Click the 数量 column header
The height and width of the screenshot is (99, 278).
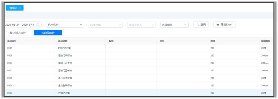tap(213, 41)
